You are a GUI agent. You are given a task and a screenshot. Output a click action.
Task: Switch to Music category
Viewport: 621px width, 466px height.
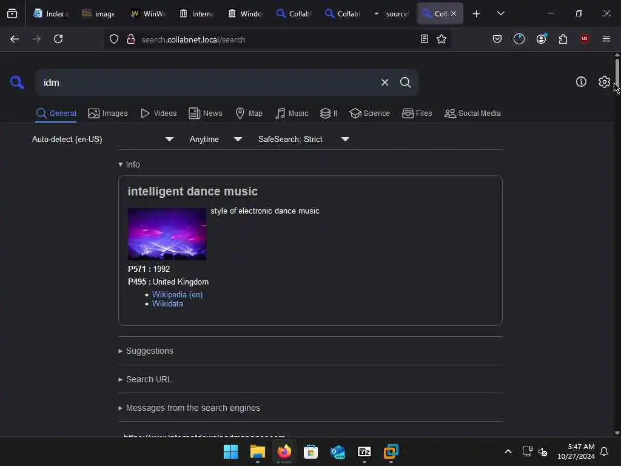pos(292,113)
